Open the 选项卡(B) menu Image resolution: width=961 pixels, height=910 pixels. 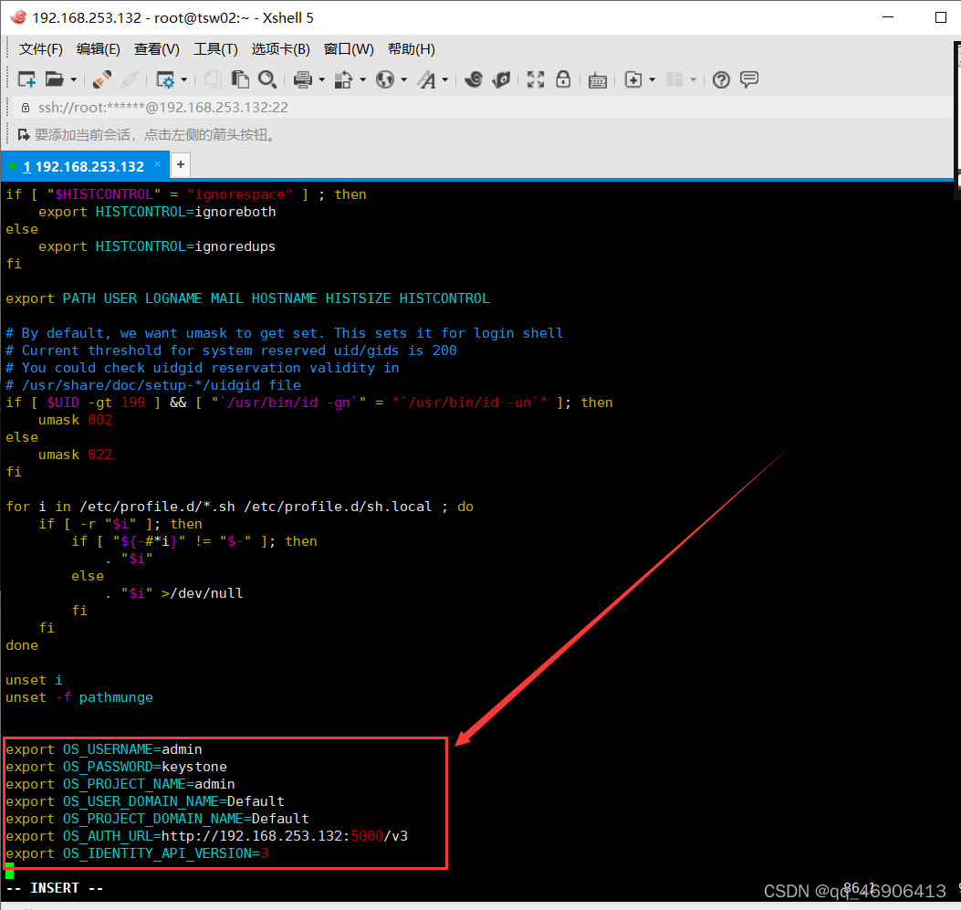(281, 49)
